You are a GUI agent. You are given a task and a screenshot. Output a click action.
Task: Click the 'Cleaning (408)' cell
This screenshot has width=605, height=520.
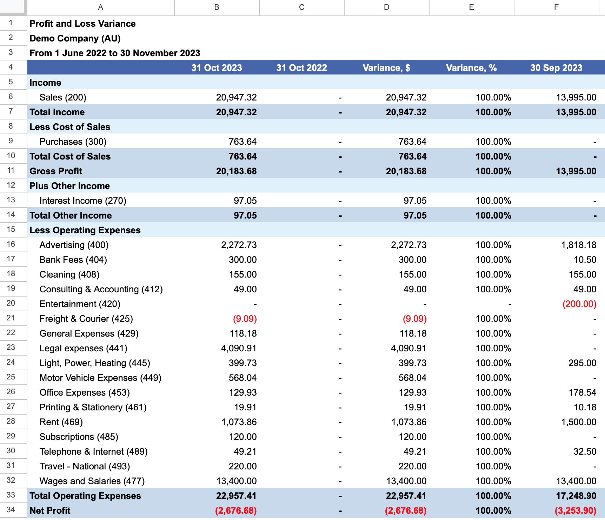click(x=101, y=274)
